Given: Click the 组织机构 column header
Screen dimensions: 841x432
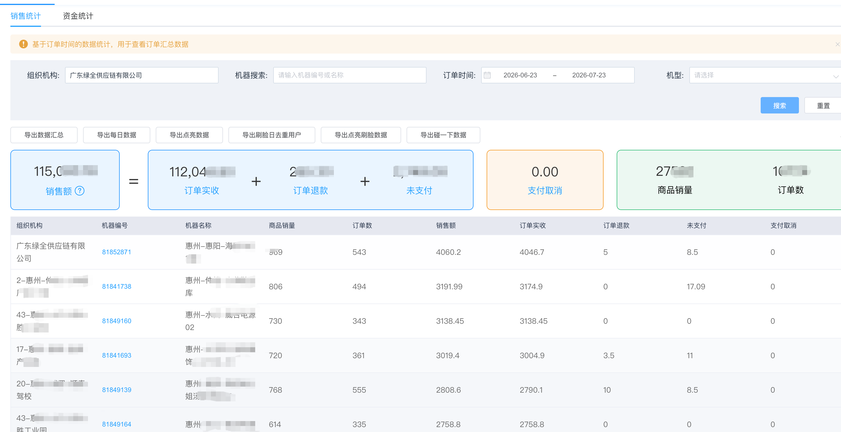Looking at the screenshot, I should [30, 226].
